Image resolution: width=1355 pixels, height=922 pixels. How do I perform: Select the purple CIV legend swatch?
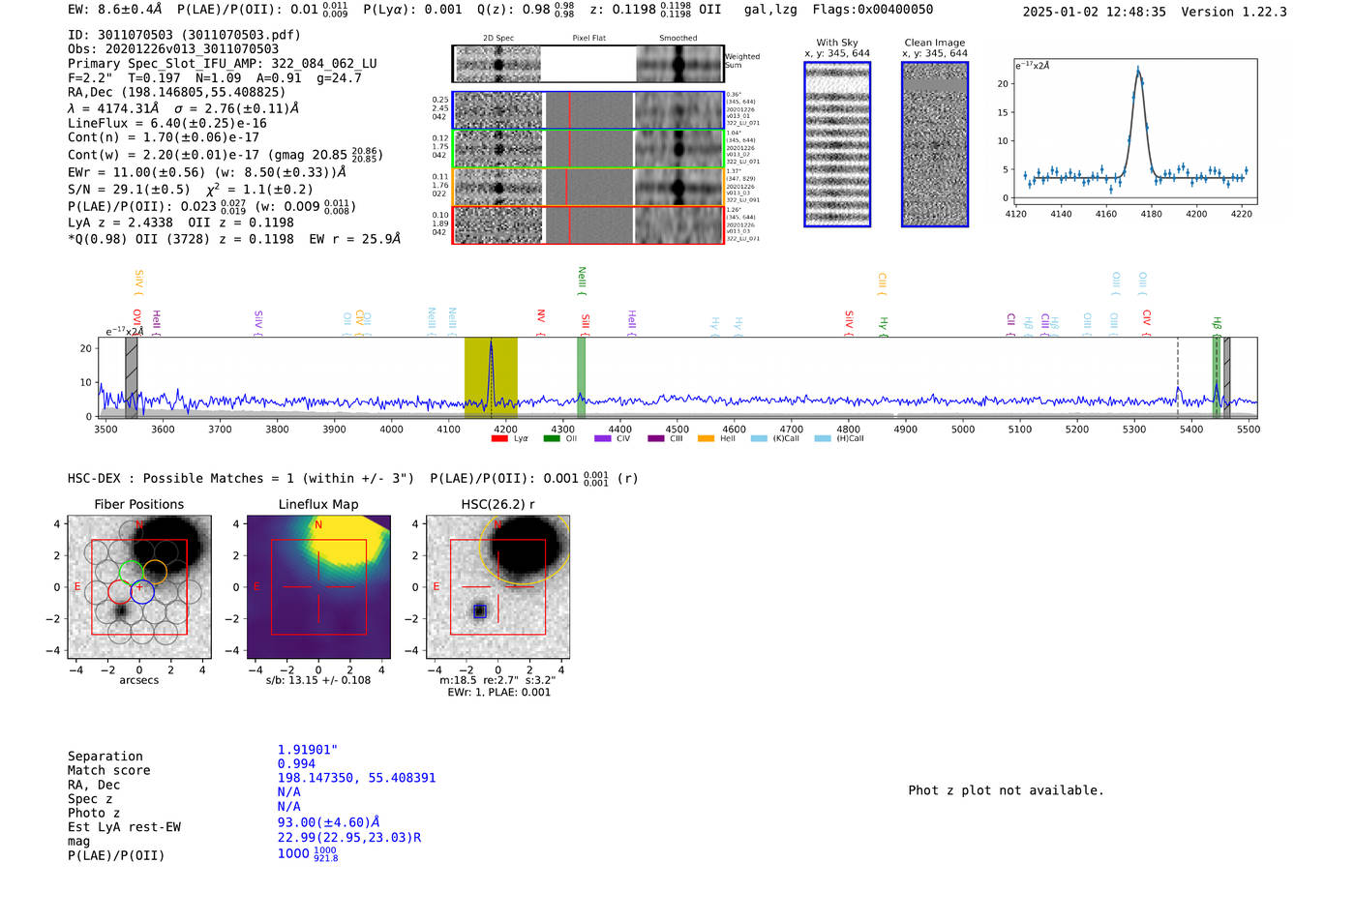(603, 439)
